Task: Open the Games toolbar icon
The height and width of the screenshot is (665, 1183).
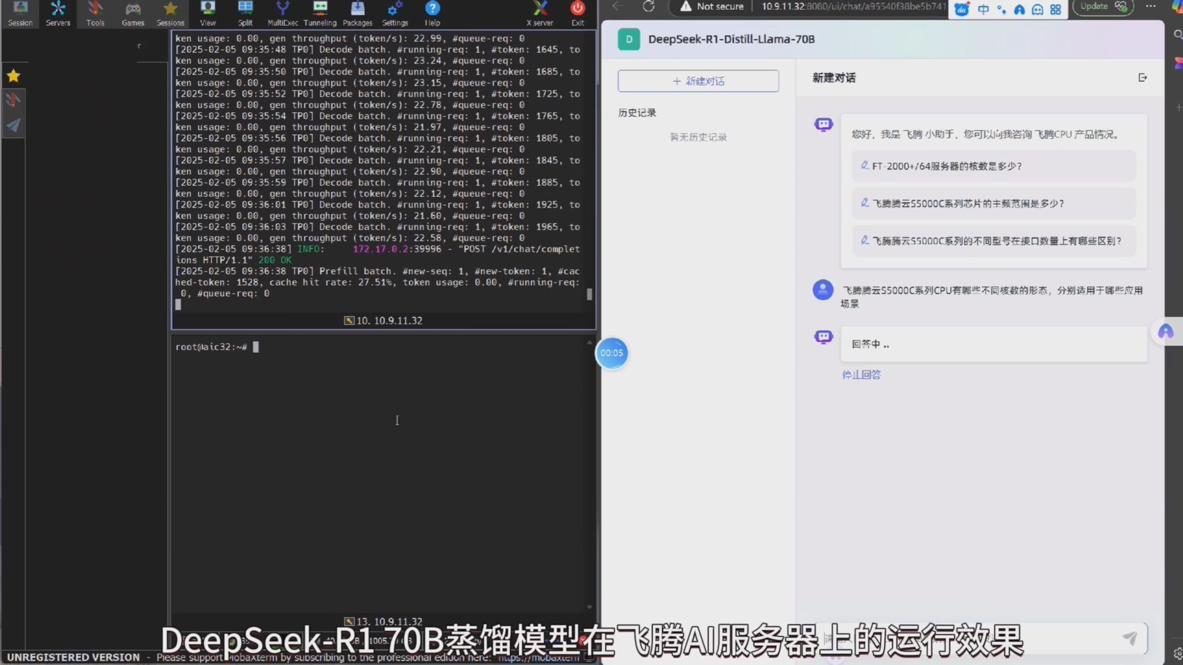Action: click(x=132, y=13)
